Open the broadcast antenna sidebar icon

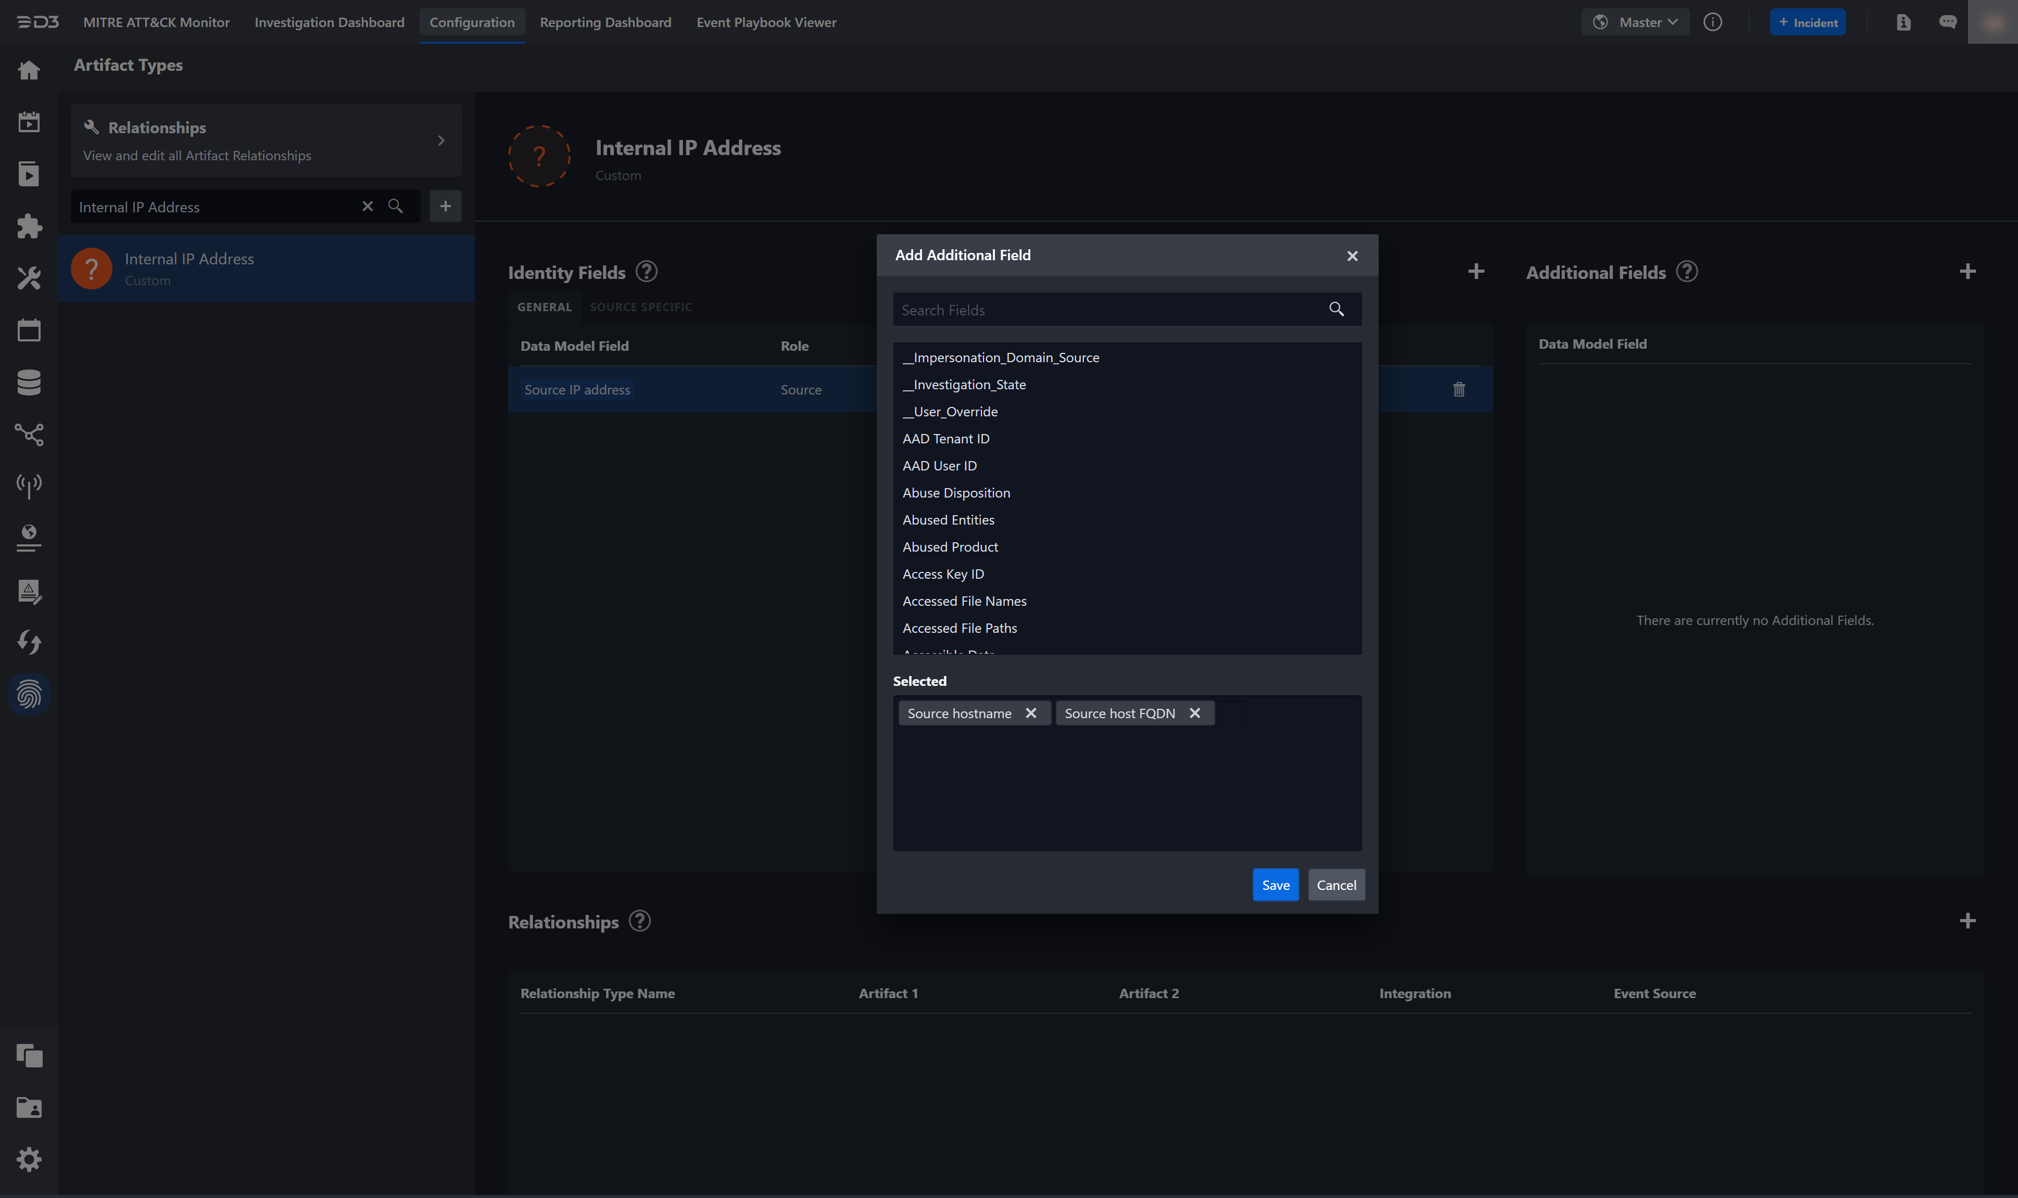(x=29, y=486)
